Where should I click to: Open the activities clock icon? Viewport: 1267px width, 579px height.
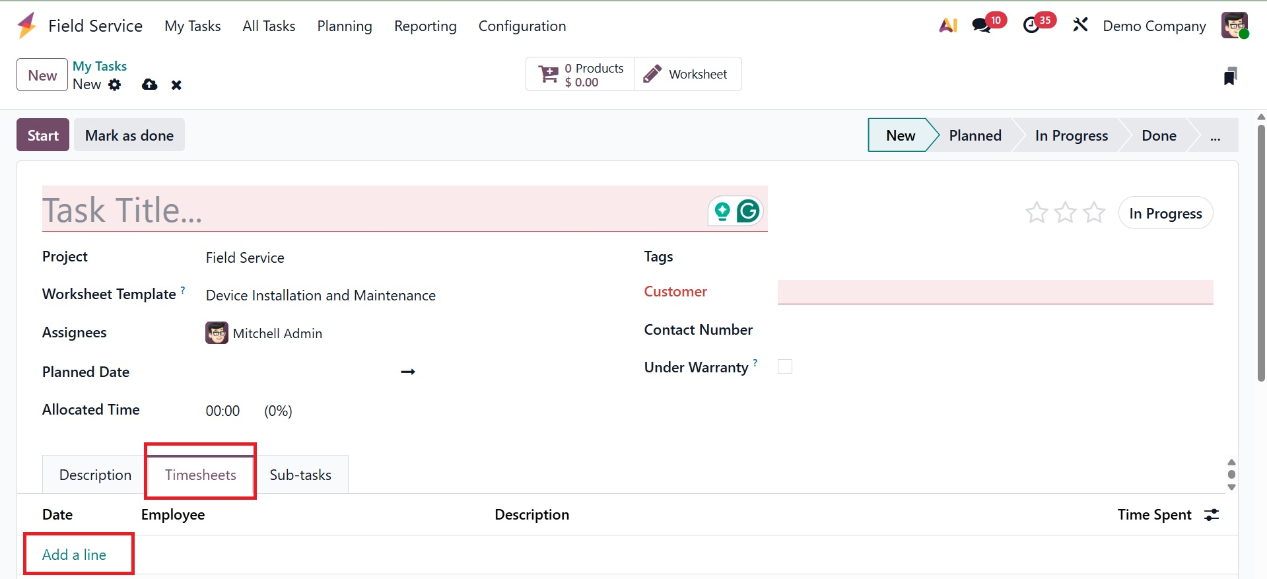pos(1031,26)
